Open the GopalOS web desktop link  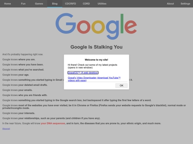(83, 73)
